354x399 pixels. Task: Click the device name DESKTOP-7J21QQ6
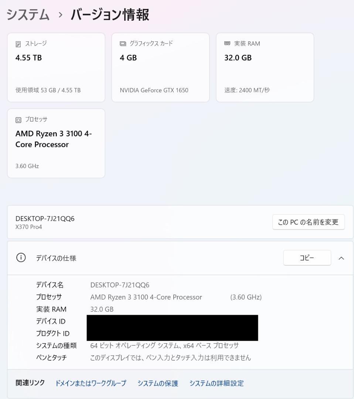[x=45, y=218]
